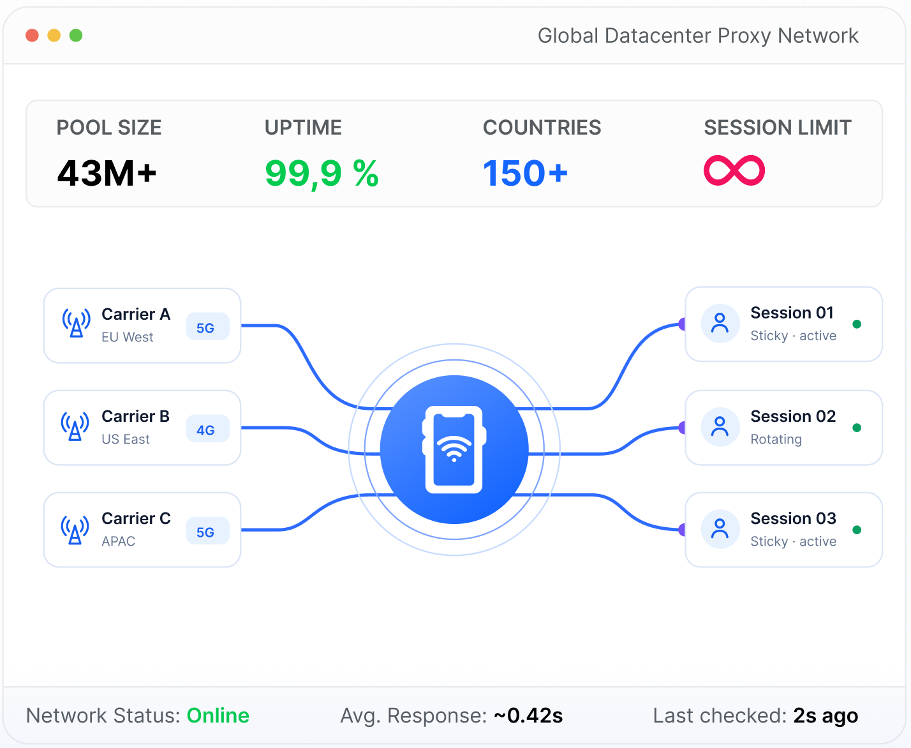Click the "Carrier C" name text

[x=137, y=518]
